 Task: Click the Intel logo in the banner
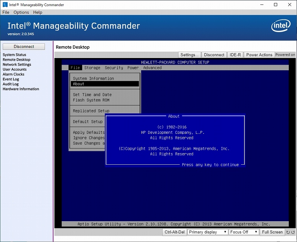[281, 26]
